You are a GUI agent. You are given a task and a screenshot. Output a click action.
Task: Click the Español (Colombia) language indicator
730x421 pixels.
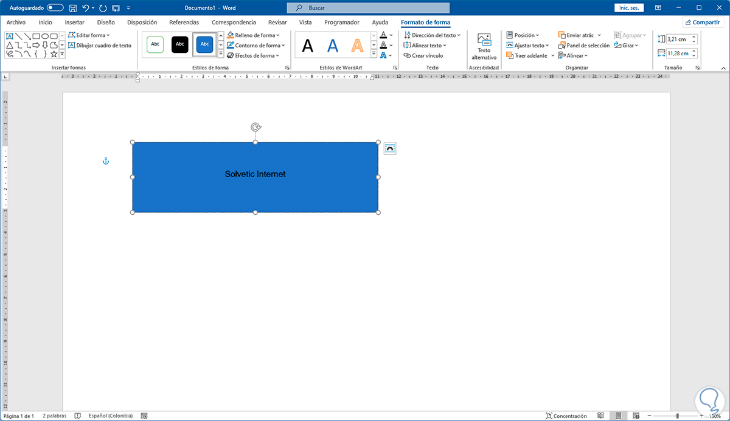tap(111, 416)
